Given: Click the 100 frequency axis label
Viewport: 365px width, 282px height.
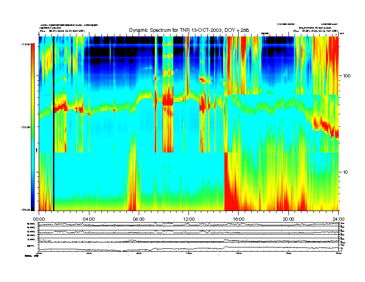Looking at the screenshot, I should click(347, 76).
